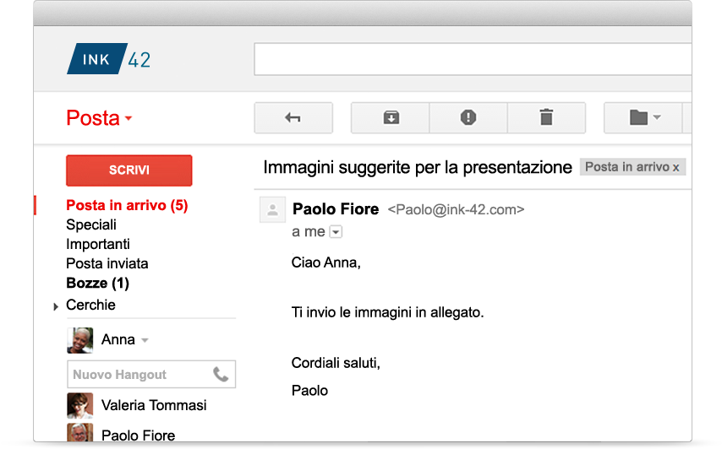Image resolution: width=722 pixels, height=449 pixels.
Task: Click the phone call icon
Action: pos(221,375)
